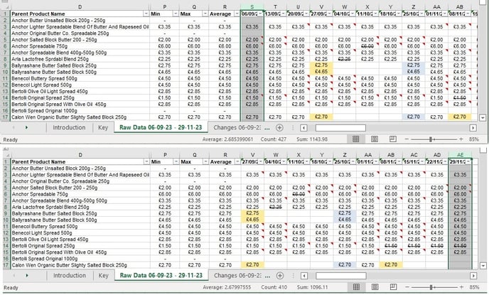
Task: Open the Key sheet tab in upper window
Action: point(103,127)
